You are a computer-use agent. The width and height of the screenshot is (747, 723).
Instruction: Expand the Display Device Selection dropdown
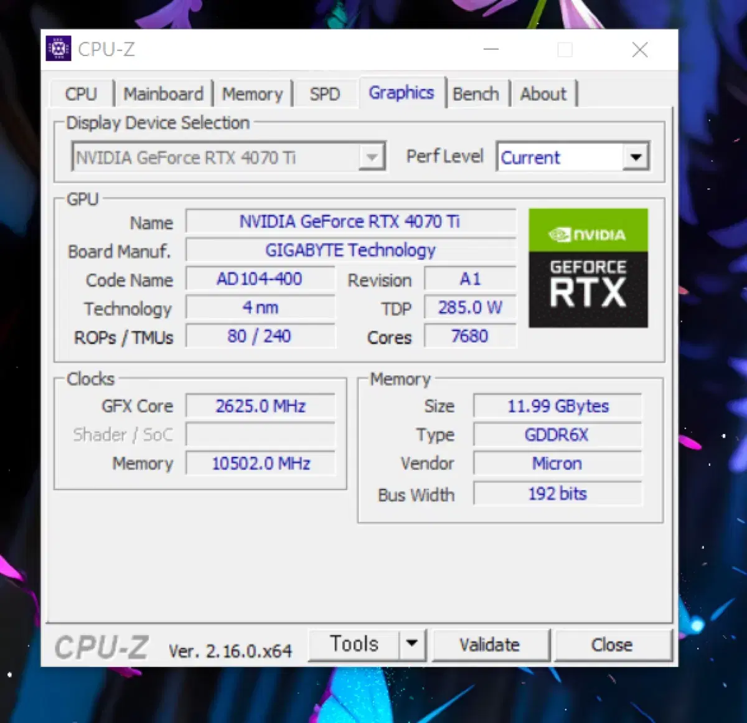coord(372,157)
